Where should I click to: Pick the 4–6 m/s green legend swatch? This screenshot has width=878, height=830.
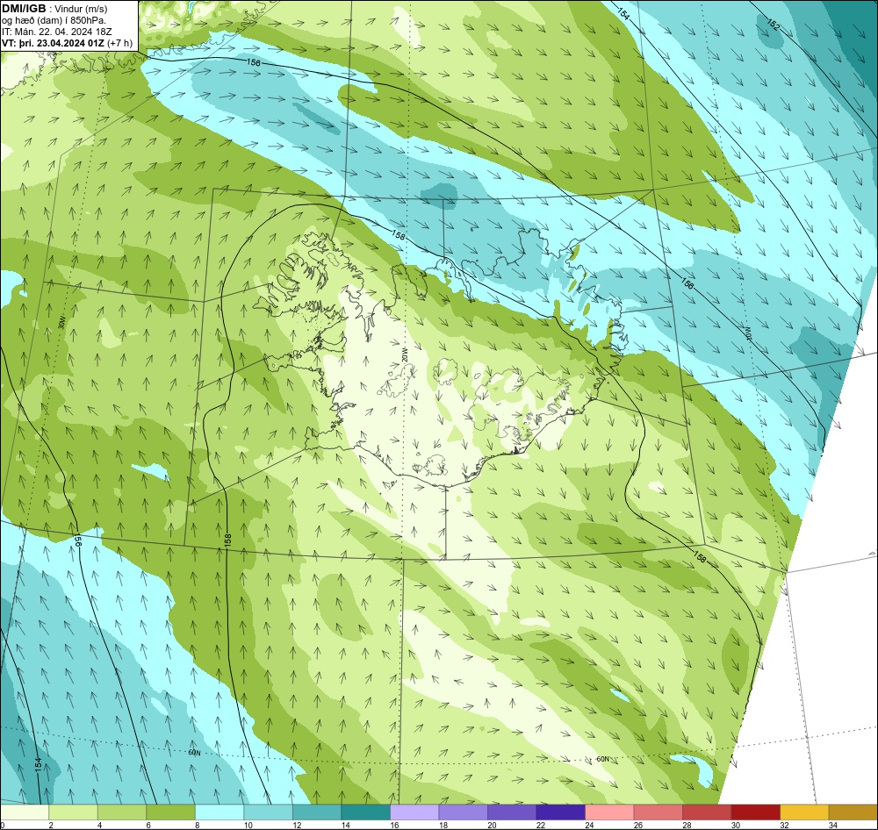tap(122, 812)
